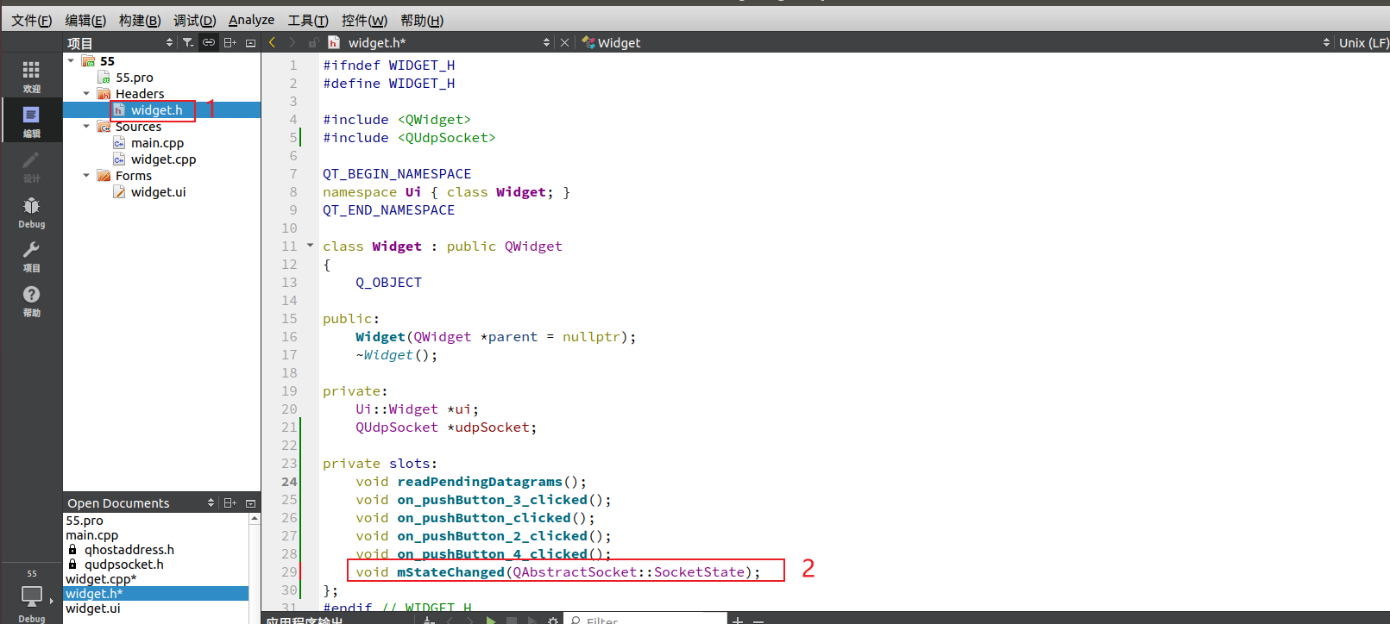Image resolution: width=1390 pixels, height=624 pixels.
Task: Click the 55.pro file icon
Action: tap(104, 78)
